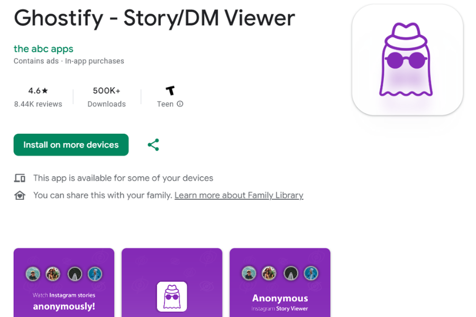Open the 'Watch Instagram stories anonymously' screenshot
This screenshot has width=476, height=317.
pos(64,283)
